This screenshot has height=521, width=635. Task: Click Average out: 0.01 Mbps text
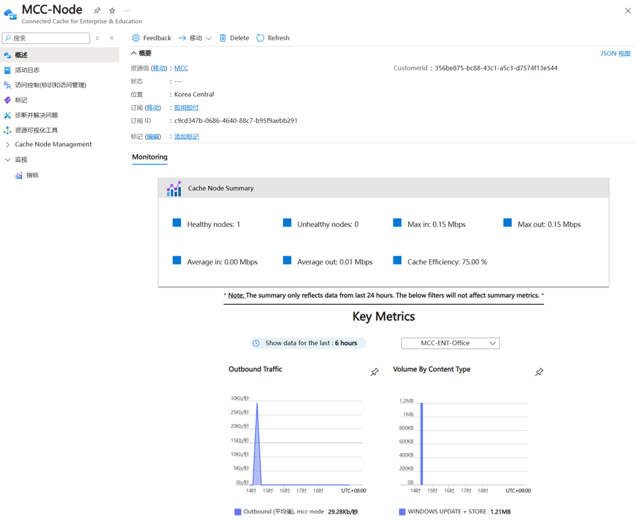pyautogui.click(x=335, y=262)
